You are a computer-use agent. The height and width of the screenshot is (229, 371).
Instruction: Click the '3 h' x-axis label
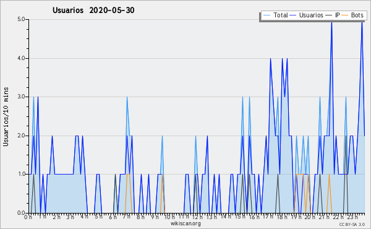(x=70, y=217)
